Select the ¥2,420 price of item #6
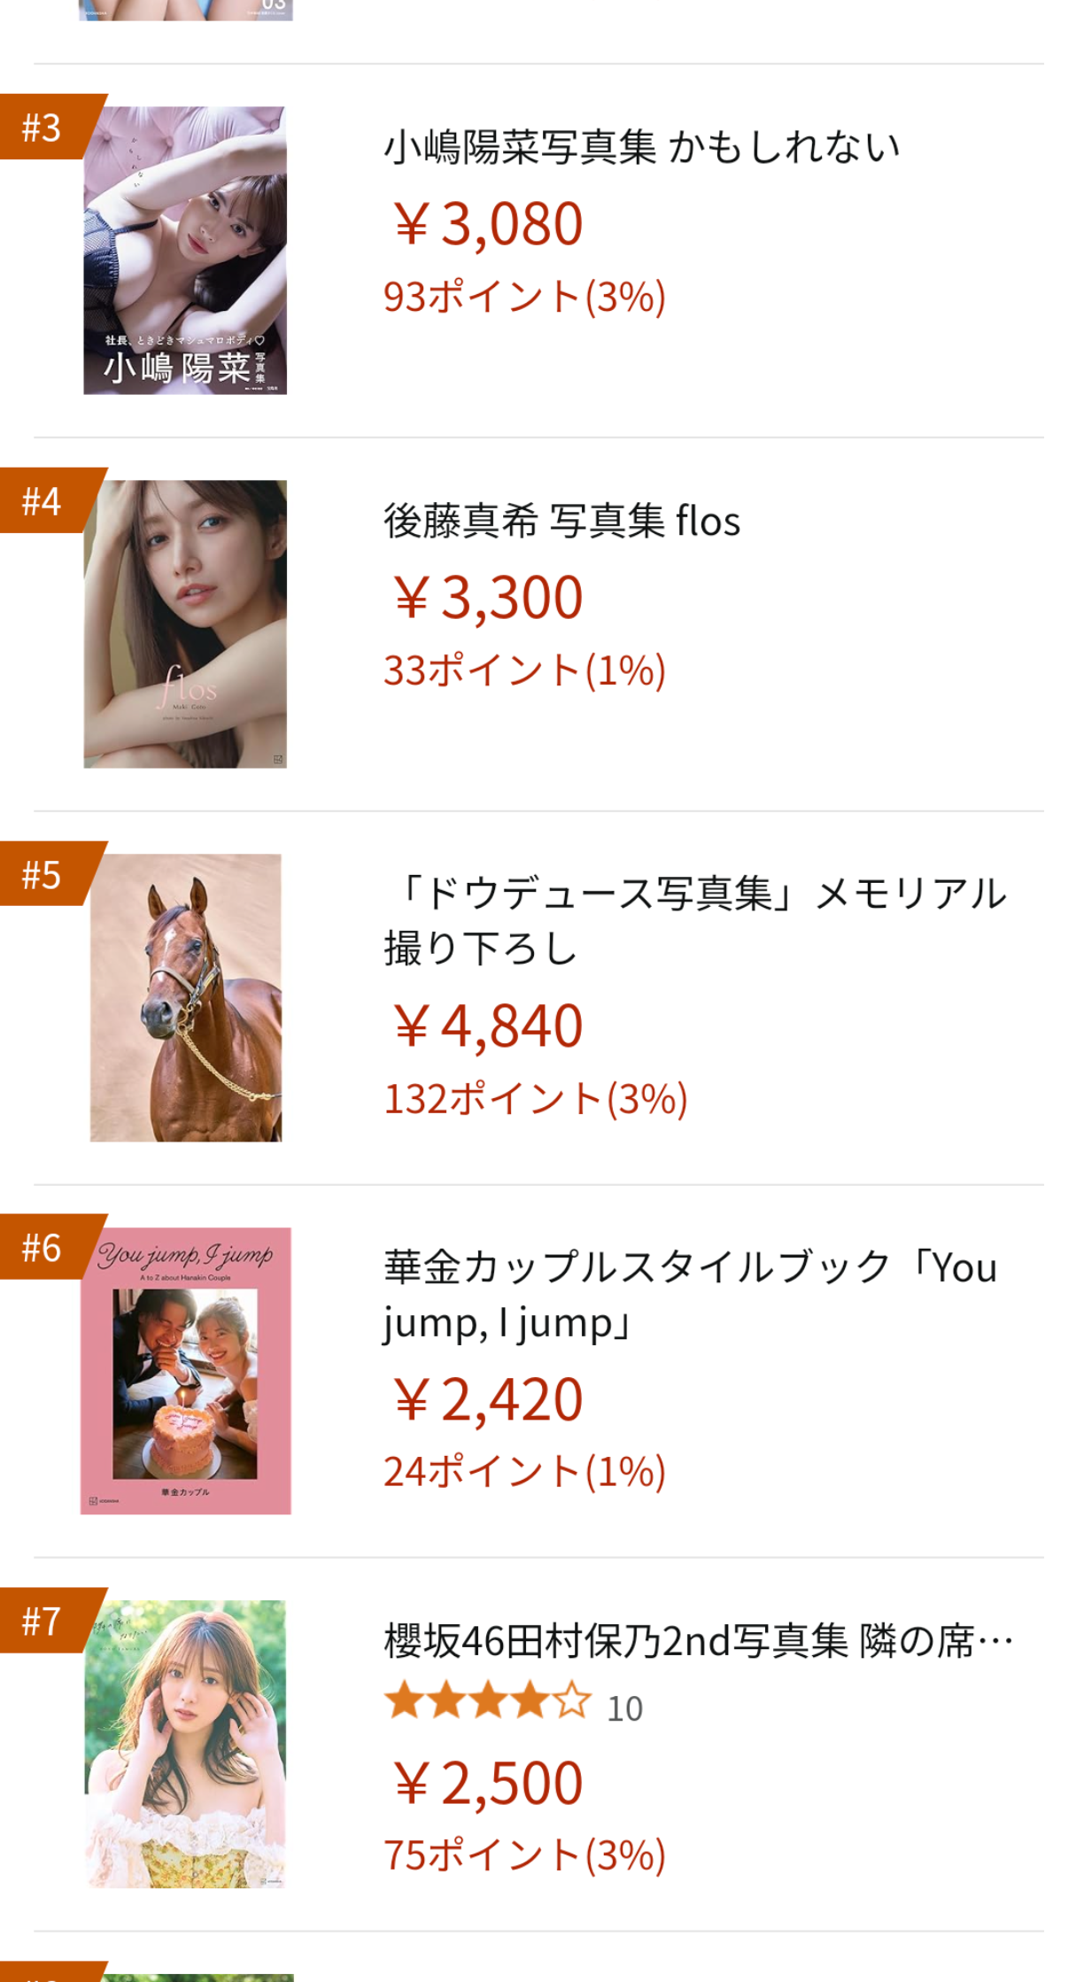The image size is (1076, 1982). pyautogui.click(x=487, y=1399)
